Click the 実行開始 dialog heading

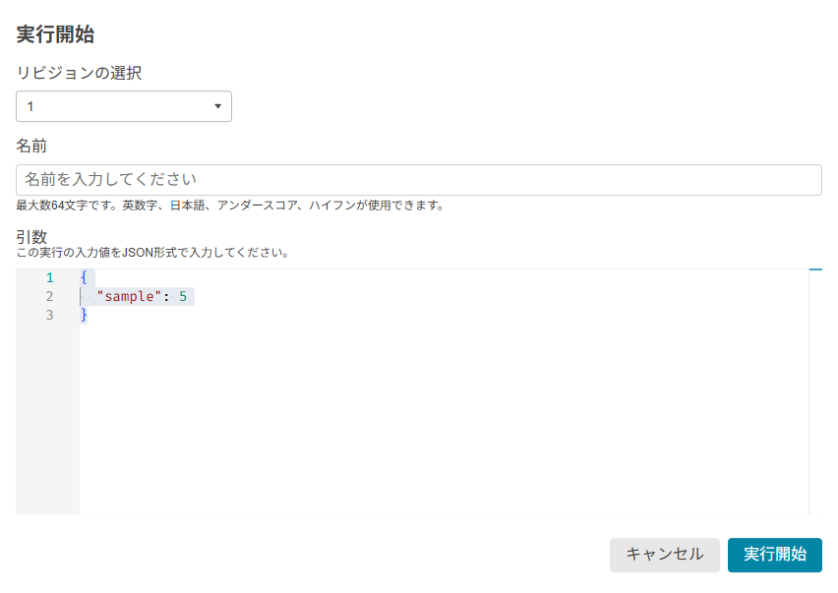pyautogui.click(x=56, y=34)
